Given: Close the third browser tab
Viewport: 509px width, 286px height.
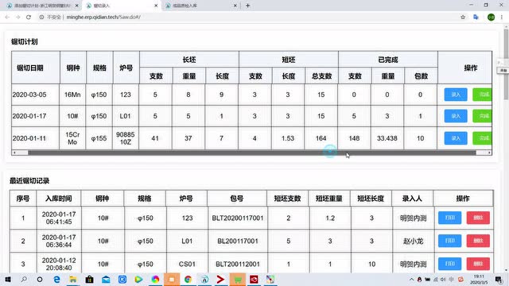Looking at the screenshot, I should point(235,6).
